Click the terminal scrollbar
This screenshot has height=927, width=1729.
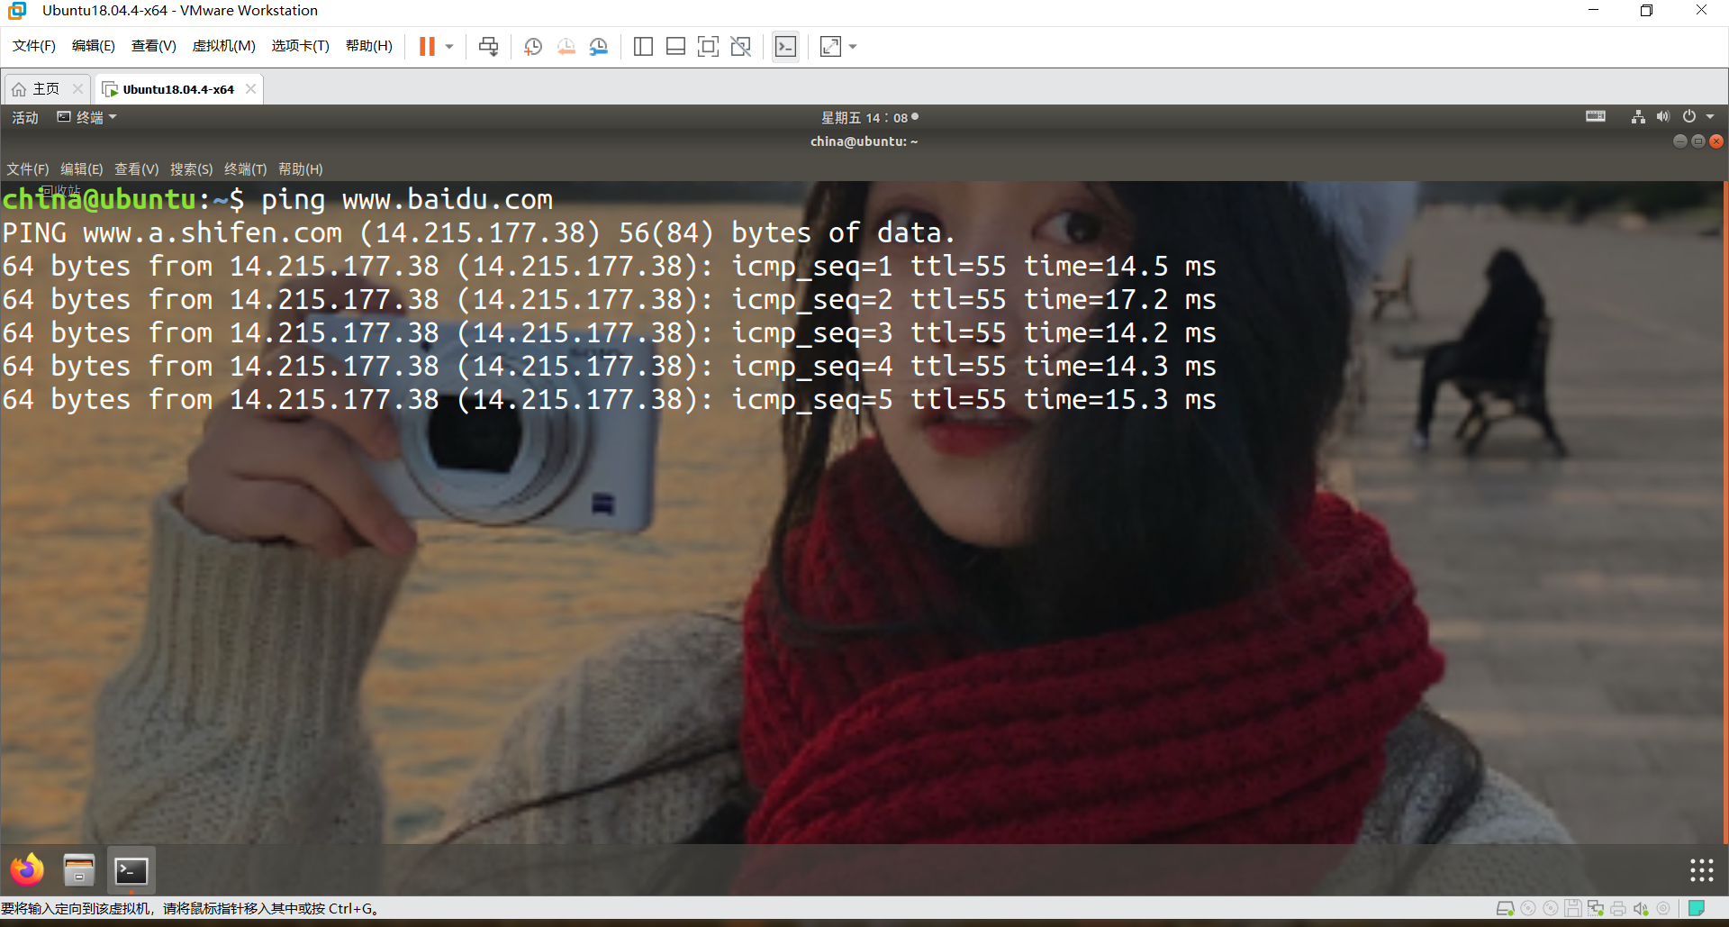click(x=1725, y=512)
